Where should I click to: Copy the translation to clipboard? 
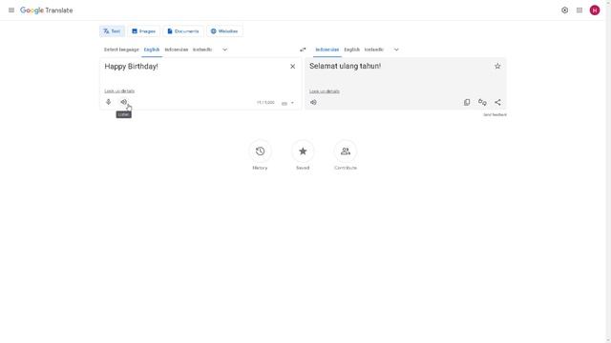(467, 102)
